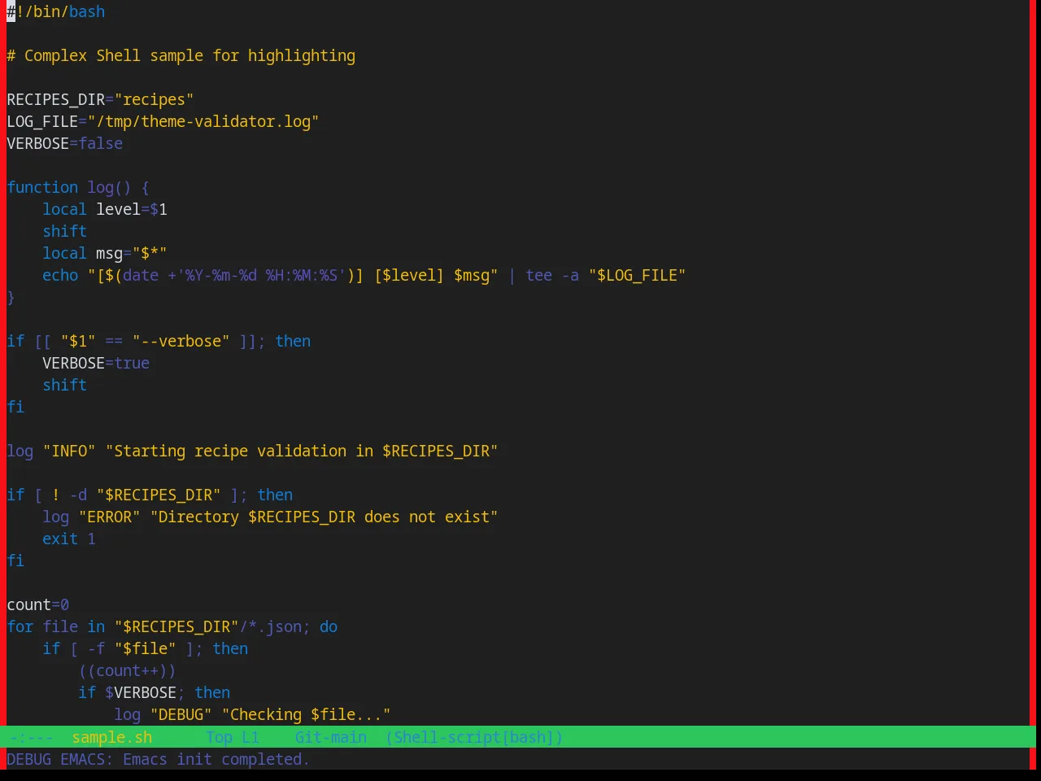The width and height of the screenshot is (1041, 781).
Task: Click "[$level]" in the echo line
Action: click(x=409, y=276)
